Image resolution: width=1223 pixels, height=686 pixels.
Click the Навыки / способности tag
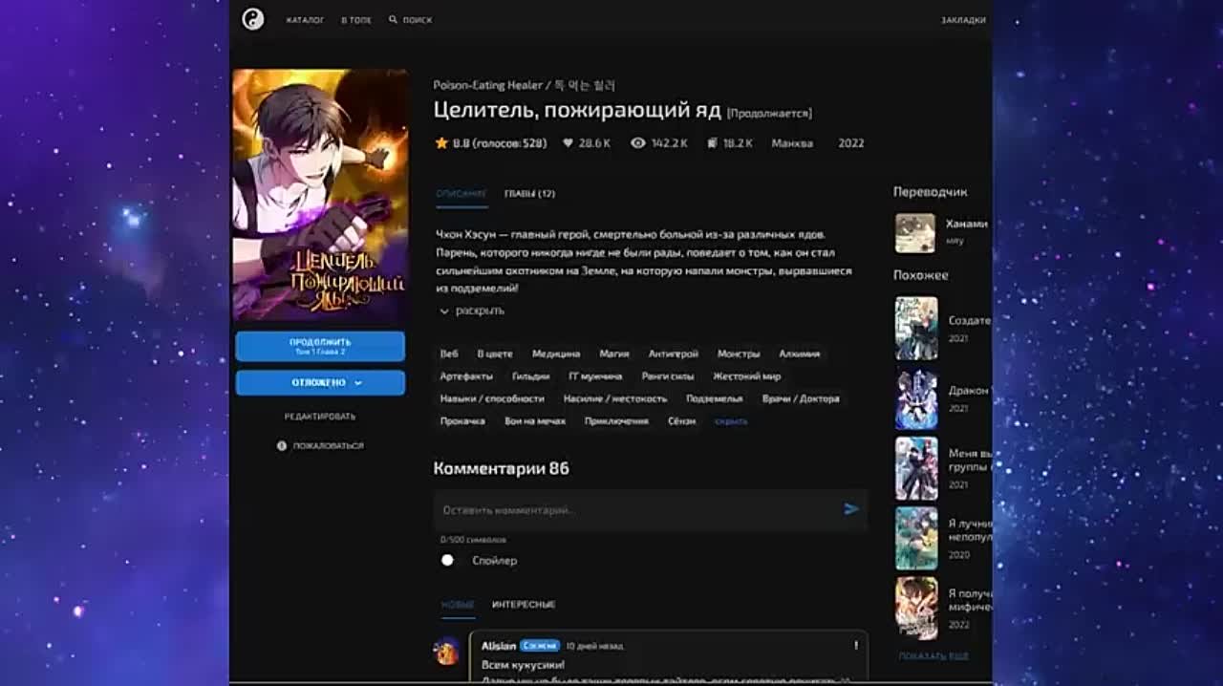coord(492,398)
